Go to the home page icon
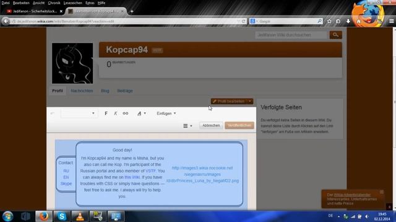Viewport: 396px width, 222px height. [358, 22]
